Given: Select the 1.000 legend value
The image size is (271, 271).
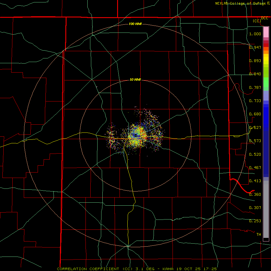Looking at the screenshot, I should click(x=255, y=34).
